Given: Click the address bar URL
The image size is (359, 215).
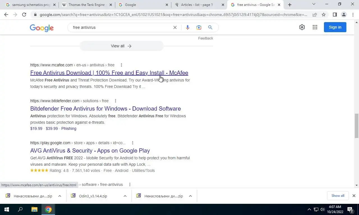Looking at the screenshot, I should click(x=173, y=15).
